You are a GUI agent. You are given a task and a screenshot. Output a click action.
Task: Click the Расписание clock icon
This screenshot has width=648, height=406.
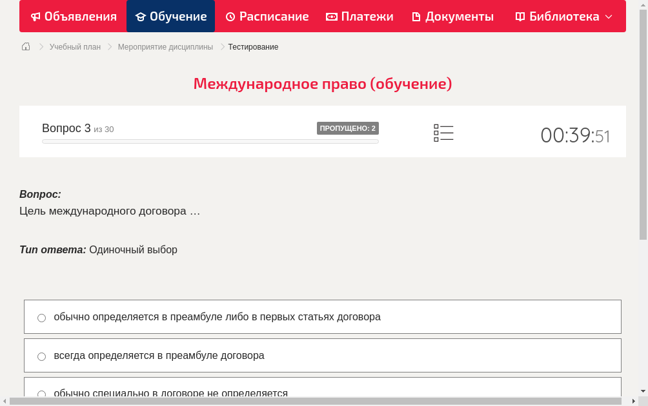pyautogui.click(x=230, y=16)
